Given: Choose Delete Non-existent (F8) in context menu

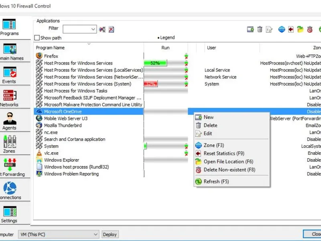Looking at the screenshot, I should point(232,170).
